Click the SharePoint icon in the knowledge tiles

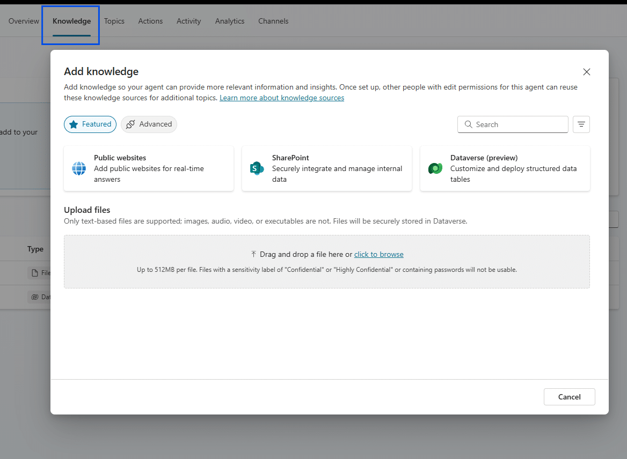coord(257,168)
